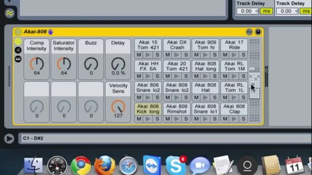The width and height of the screenshot is (312, 175).
Task: Select the Akai DX Crash pad name
Action: click(176, 45)
